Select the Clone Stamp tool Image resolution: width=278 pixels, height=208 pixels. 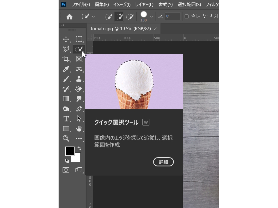(79, 79)
